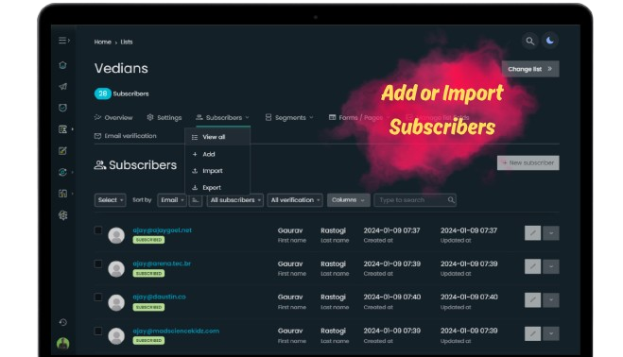Choose Import in Subscribers menu

pos(217,171)
